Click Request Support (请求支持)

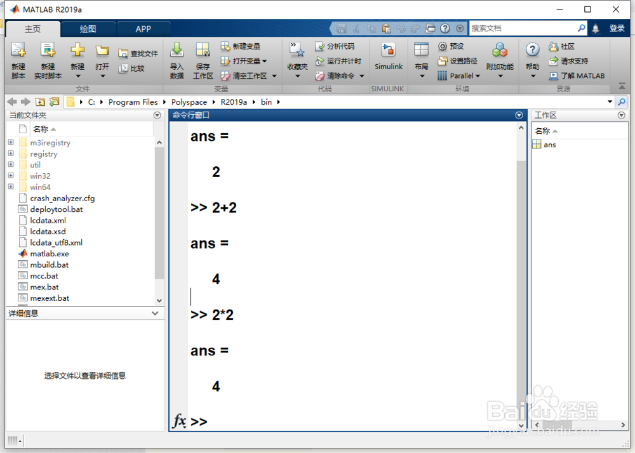(568, 61)
